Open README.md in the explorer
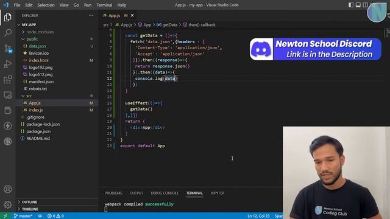This screenshot has width=390, height=219. tap(38, 138)
